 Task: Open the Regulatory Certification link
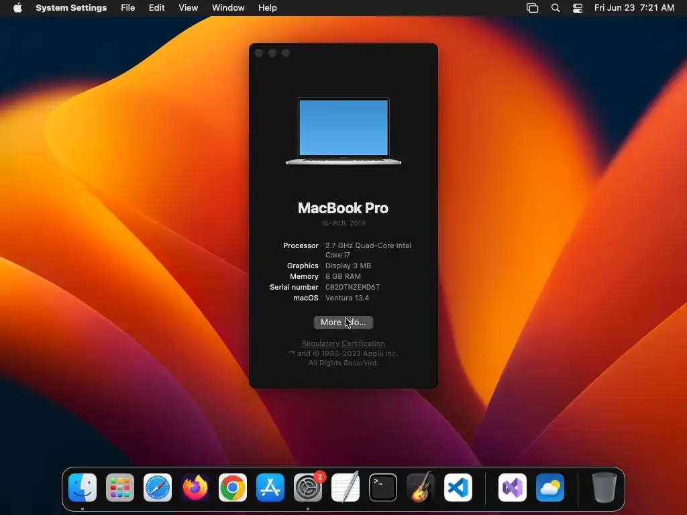point(343,343)
